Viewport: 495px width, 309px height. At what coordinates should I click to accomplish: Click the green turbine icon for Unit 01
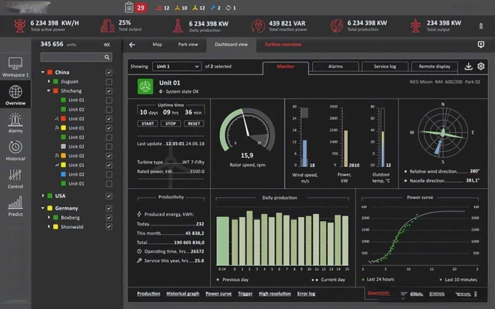click(146, 87)
